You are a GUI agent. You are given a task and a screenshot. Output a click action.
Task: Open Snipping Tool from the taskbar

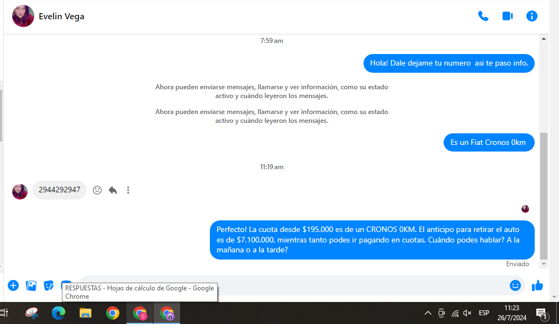tap(31, 313)
